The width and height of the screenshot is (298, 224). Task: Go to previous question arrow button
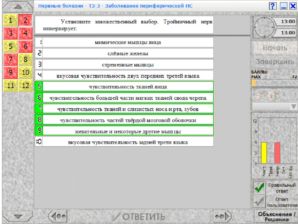[x=58, y=216]
